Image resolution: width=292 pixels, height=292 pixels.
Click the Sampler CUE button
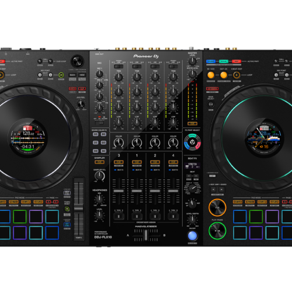click(99, 162)
